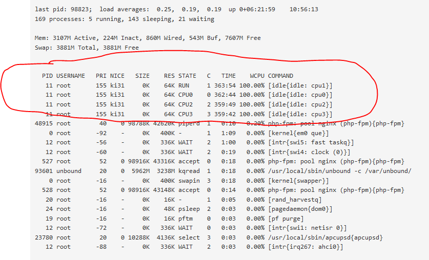Click the Swap total line
Screen dimensions: 429x260
86,48
